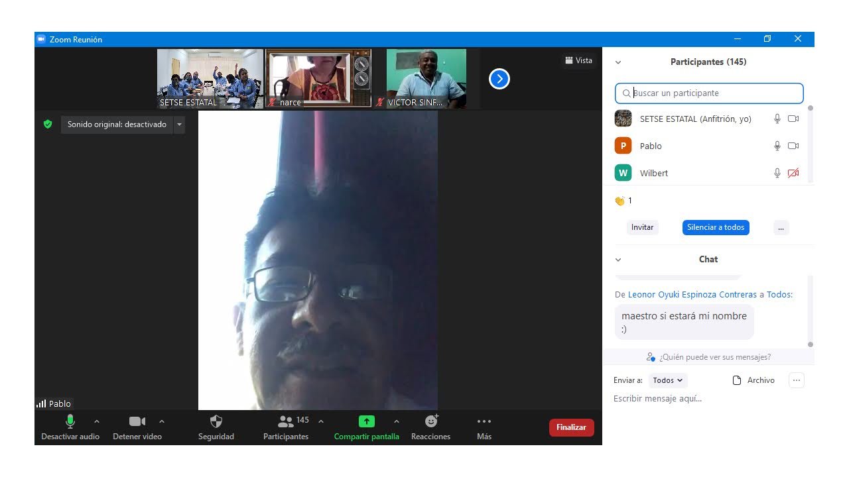Open the Participantes panel icon
This screenshot has width=849, height=477.
click(286, 421)
